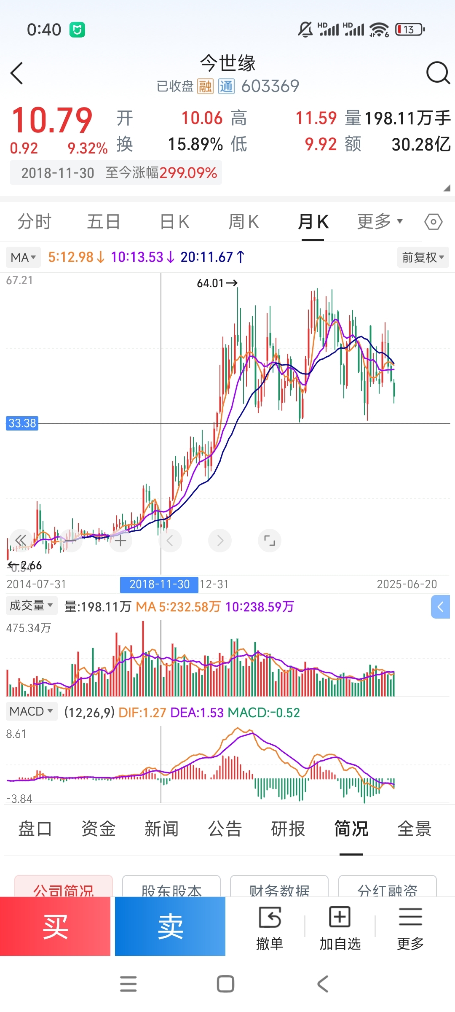Add stock to watchlist 加自选
The image size is (455, 1012).
coord(340,929)
